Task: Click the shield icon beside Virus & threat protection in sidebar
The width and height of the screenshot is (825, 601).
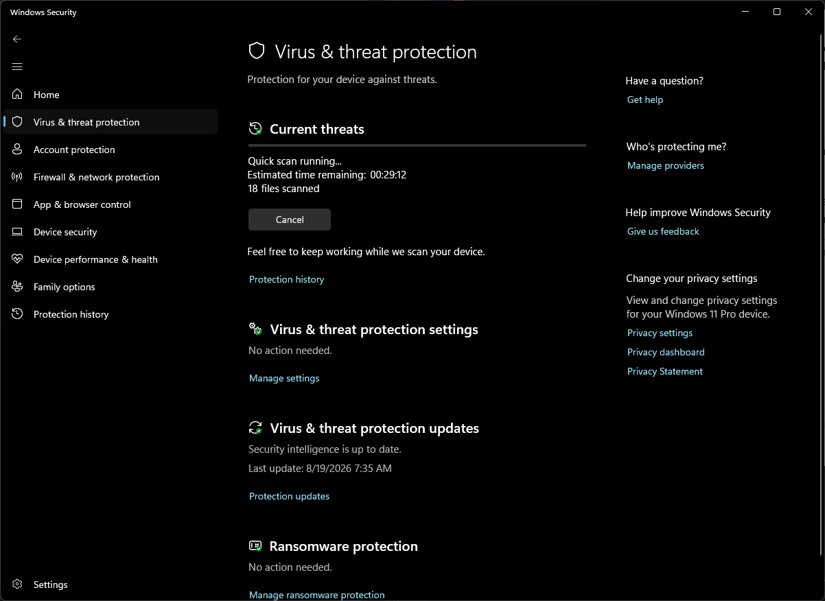Action: click(x=18, y=121)
